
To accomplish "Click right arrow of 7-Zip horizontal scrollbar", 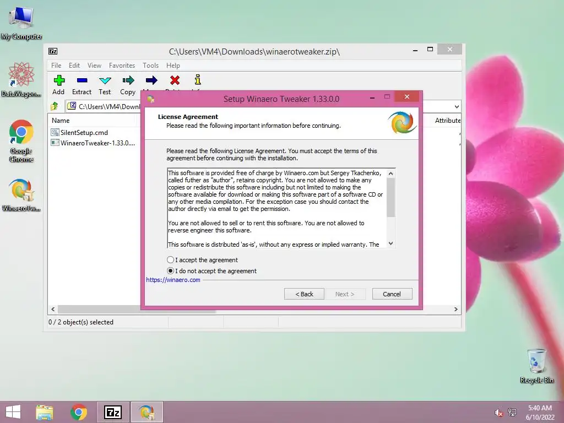I will 455,309.
